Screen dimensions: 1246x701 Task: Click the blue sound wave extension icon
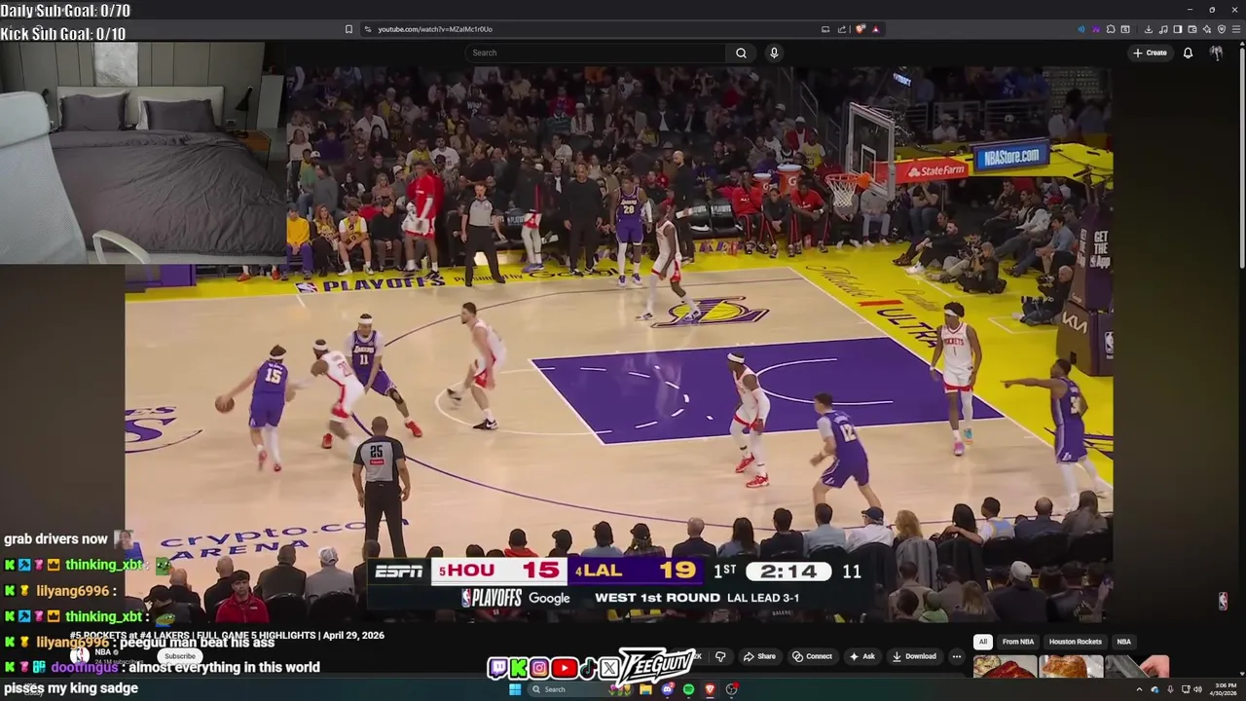[1081, 29]
